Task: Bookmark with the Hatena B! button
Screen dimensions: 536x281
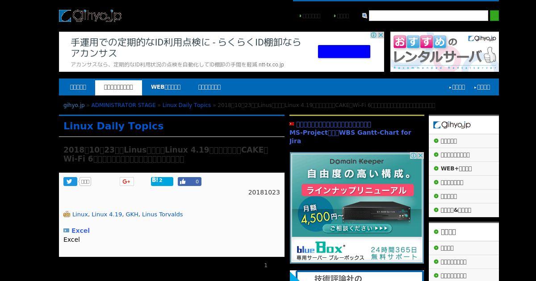Action: (162, 182)
